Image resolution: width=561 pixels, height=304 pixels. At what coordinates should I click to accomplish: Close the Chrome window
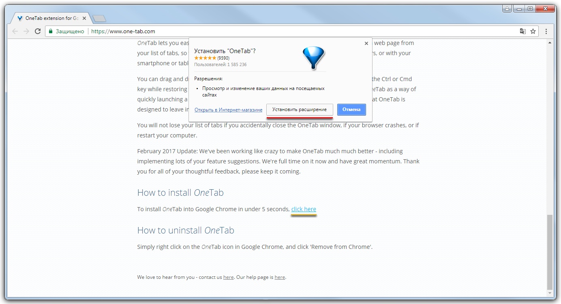coord(546,8)
